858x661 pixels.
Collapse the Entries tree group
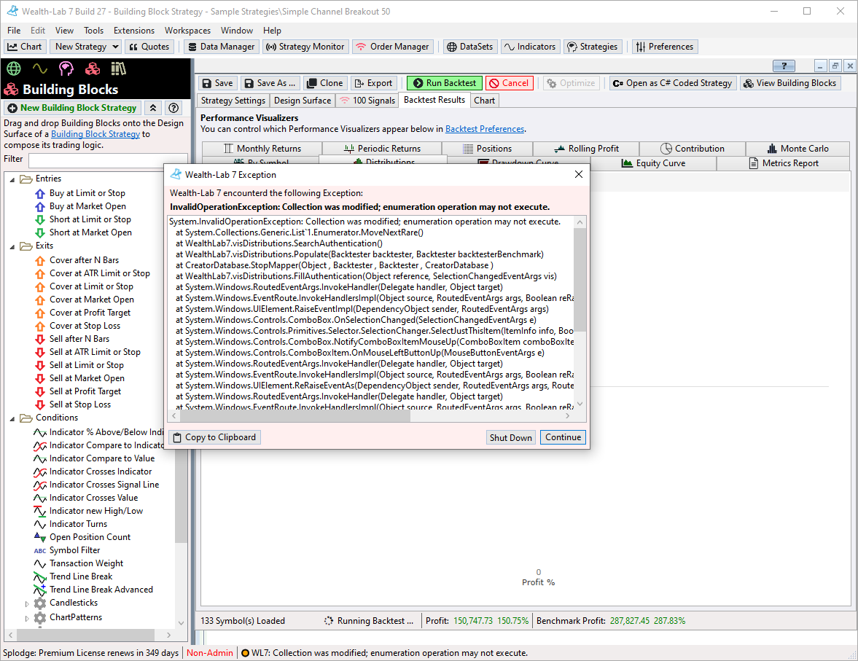pyautogui.click(x=13, y=179)
